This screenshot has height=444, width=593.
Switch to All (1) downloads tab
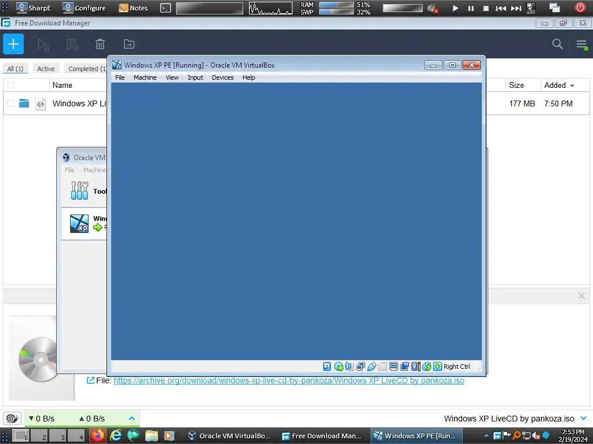click(15, 69)
